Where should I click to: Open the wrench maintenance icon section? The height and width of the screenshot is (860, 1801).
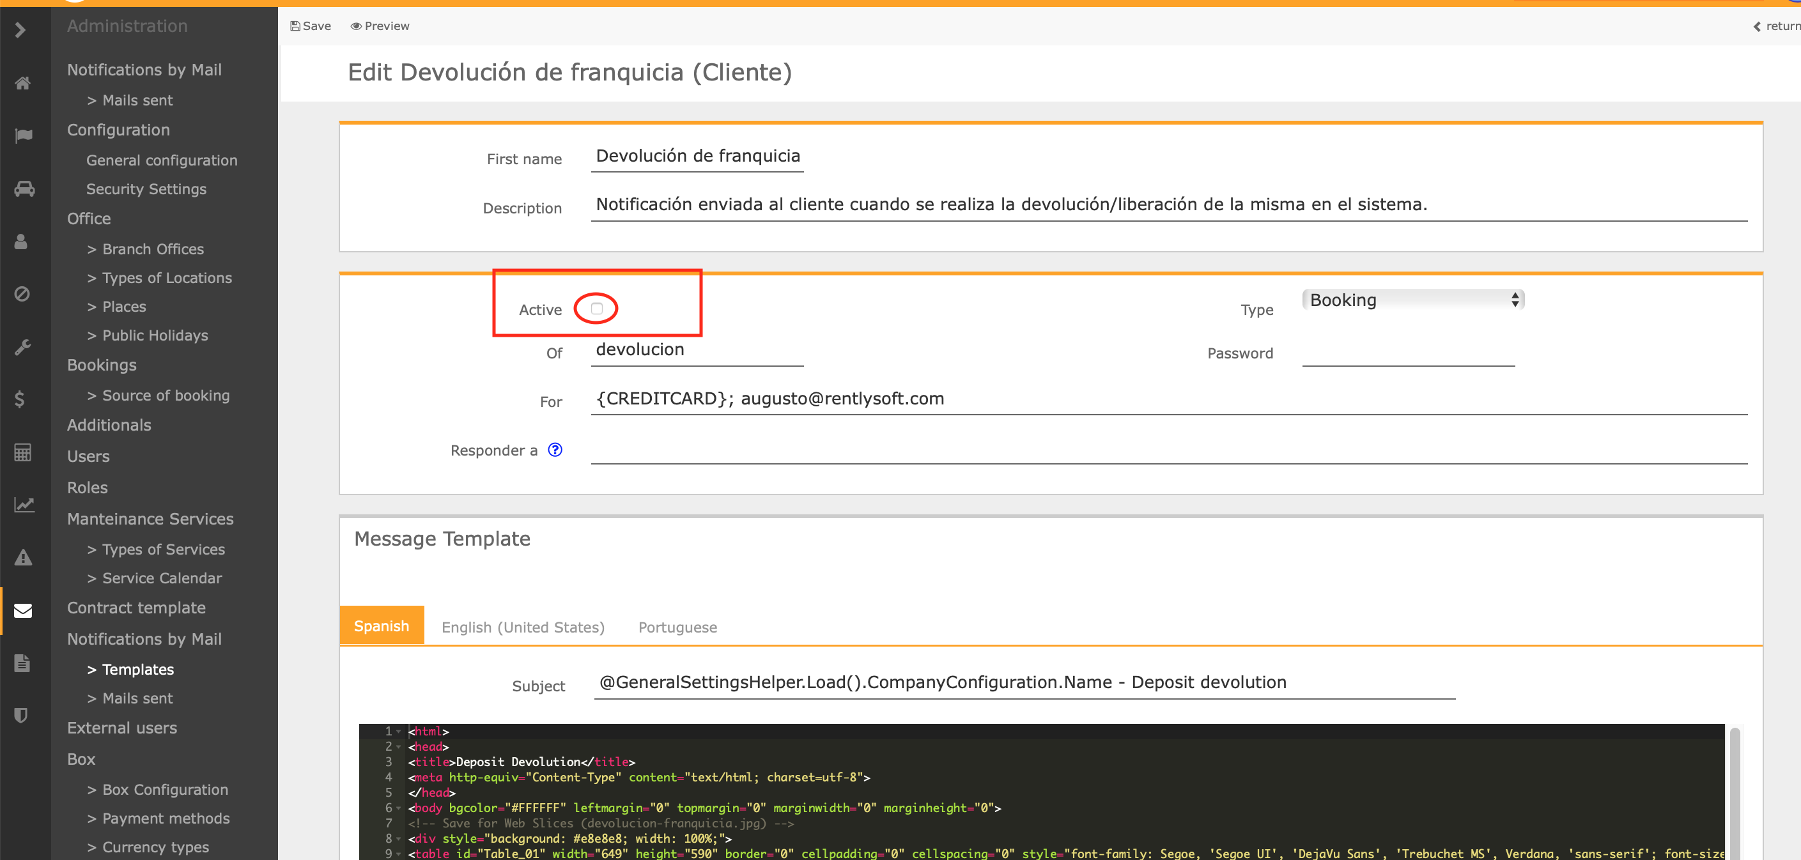coord(22,347)
